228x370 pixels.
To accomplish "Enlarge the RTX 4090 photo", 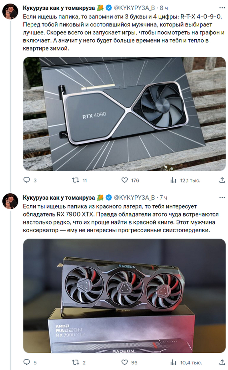I will (124, 114).
